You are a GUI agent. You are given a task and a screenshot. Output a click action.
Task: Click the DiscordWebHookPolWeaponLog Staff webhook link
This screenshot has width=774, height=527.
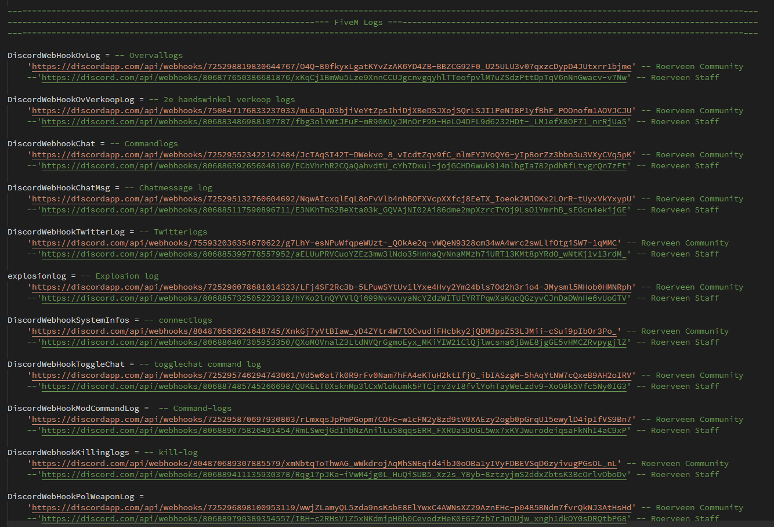pos(334,519)
